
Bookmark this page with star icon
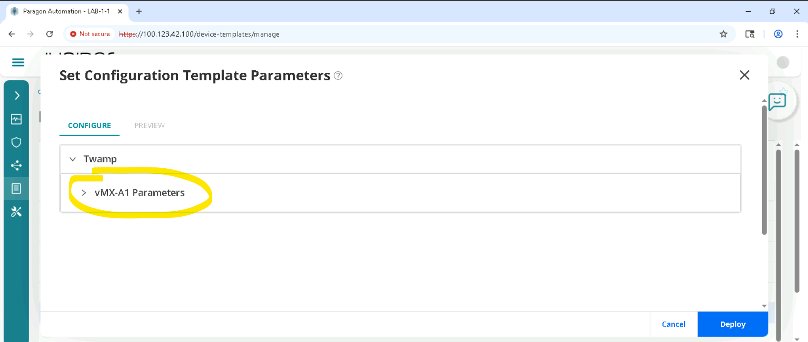pyautogui.click(x=723, y=34)
